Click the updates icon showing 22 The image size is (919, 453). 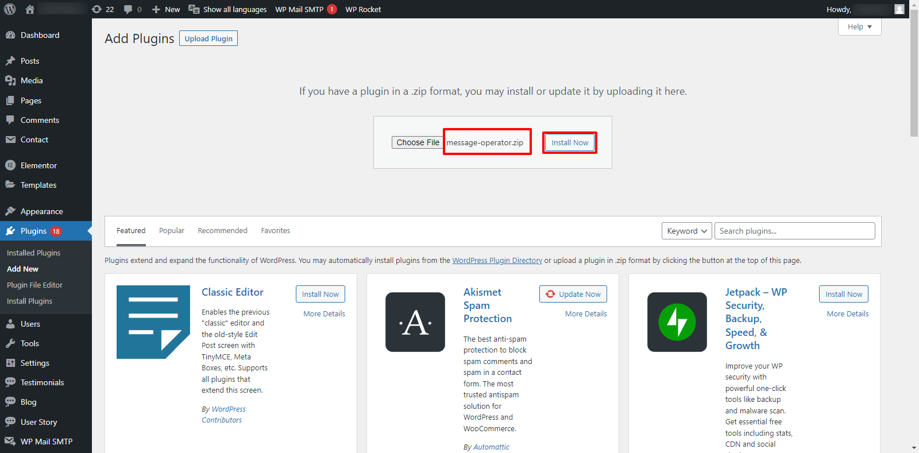(103, 9)
